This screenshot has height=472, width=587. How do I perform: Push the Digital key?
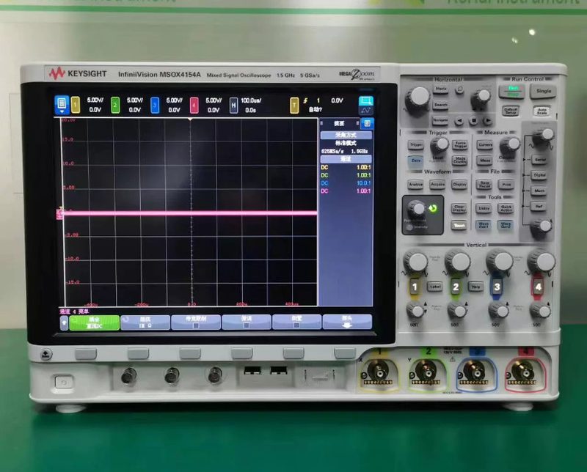[x=539, y=175]
